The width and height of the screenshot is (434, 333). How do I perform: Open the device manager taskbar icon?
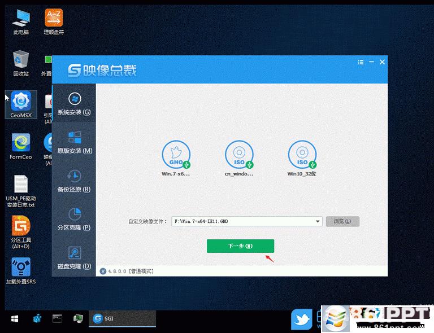click(78, 319)
